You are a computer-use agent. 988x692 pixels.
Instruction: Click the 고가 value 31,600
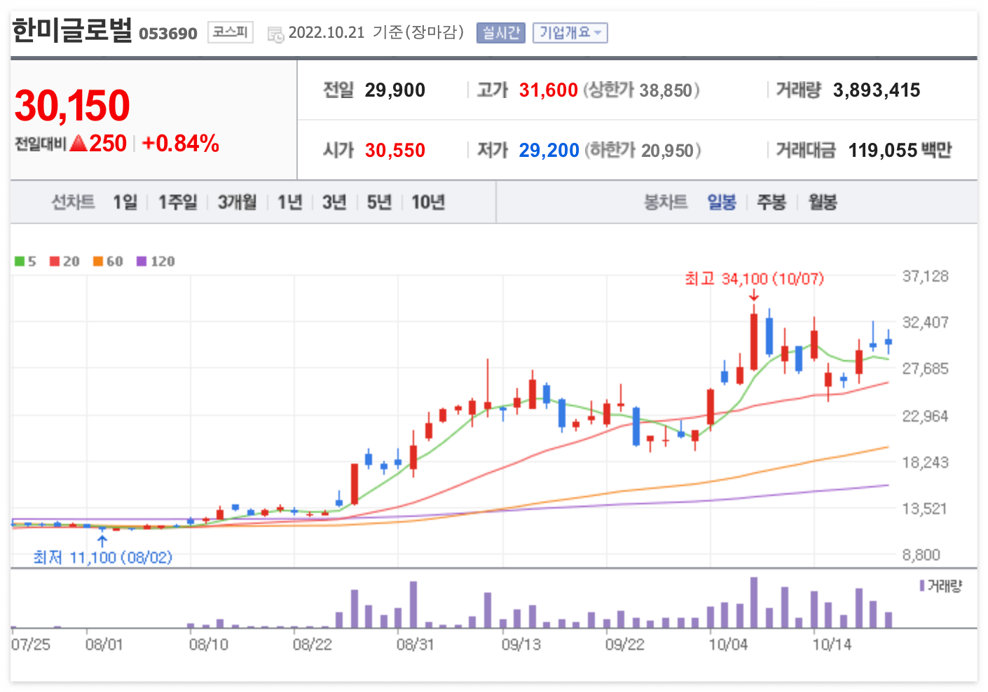coord(549,90)
